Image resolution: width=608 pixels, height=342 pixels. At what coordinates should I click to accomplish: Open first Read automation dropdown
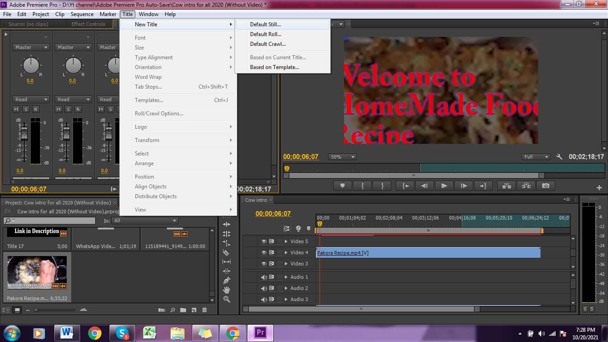[x=31, y=99]
